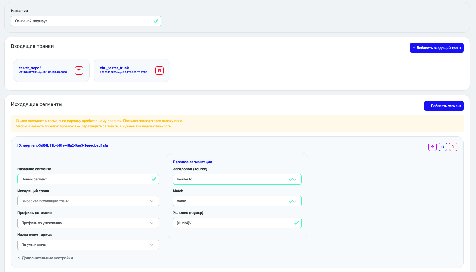The height and width of the screenshot is (272, 476).
Task: Click Добавить входящий транк button
Action: click(437, 48)
